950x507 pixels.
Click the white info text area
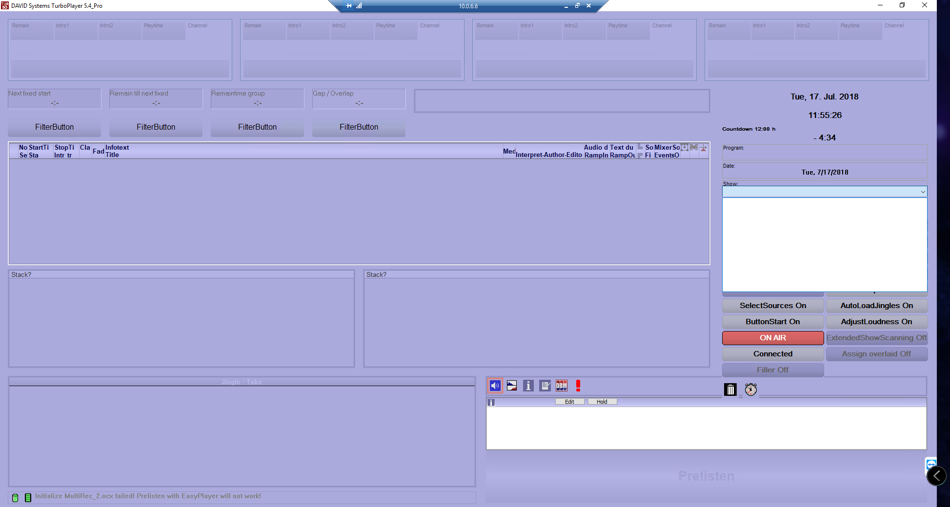point(706,428)
